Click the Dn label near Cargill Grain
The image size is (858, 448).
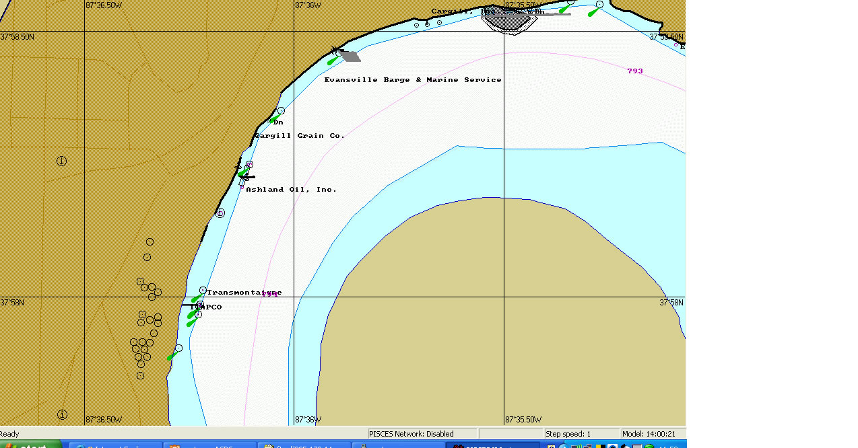[278, 122]
